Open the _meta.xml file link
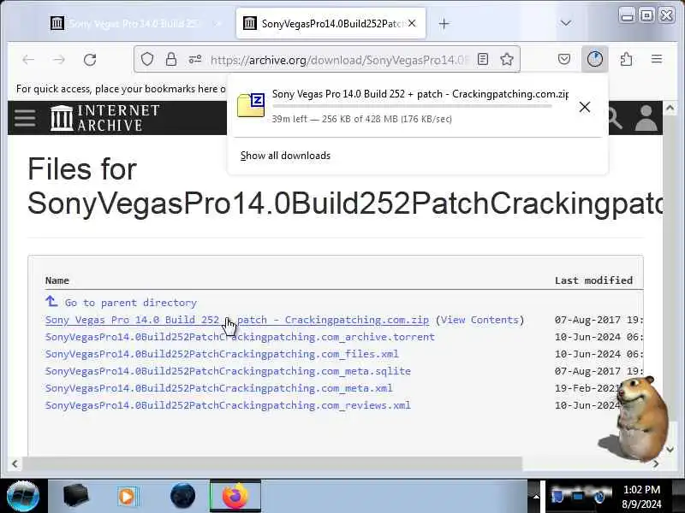685x513 pixels. [219, 388]
